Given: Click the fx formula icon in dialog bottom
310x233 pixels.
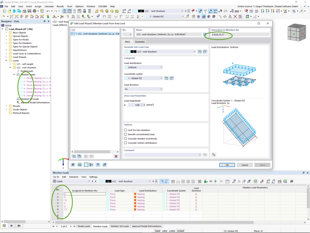Looking at the screenshot, I should [x=105, y=165].
